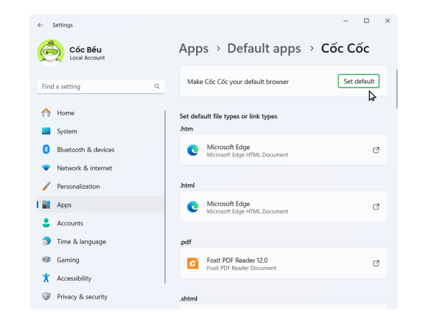Select the Apps sidebar item

tap(101, 204)
